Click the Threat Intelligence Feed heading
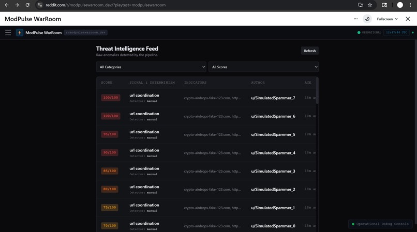 tap(127, 49)
